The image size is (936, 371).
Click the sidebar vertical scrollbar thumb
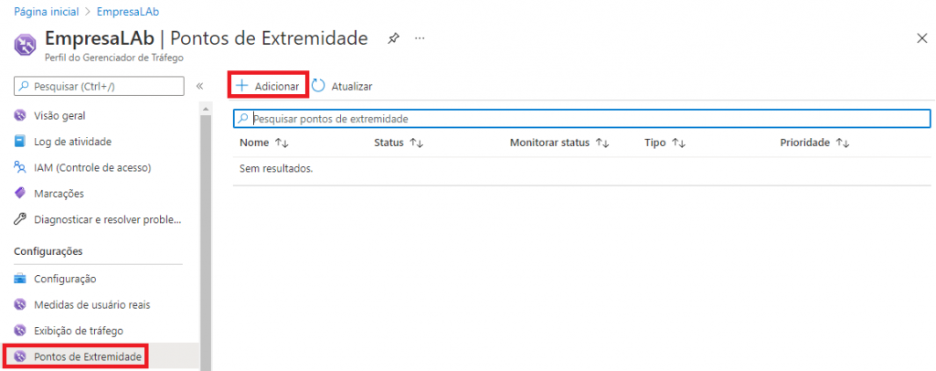[206, 243]
